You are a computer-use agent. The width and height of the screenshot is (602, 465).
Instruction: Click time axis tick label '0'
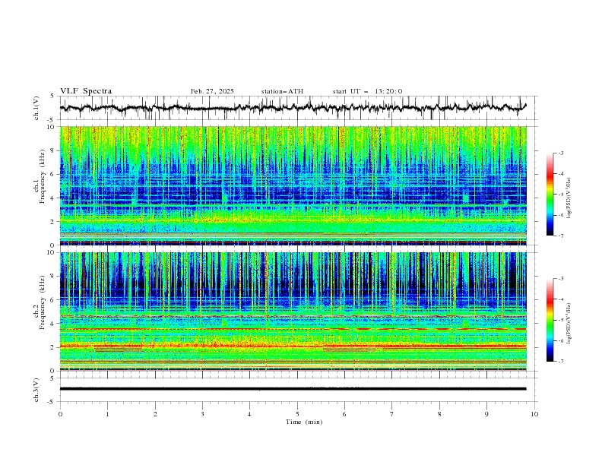[x=60, y=414]
